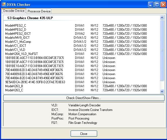Click the Check DirectShow Filters button

tap(84, 98)
